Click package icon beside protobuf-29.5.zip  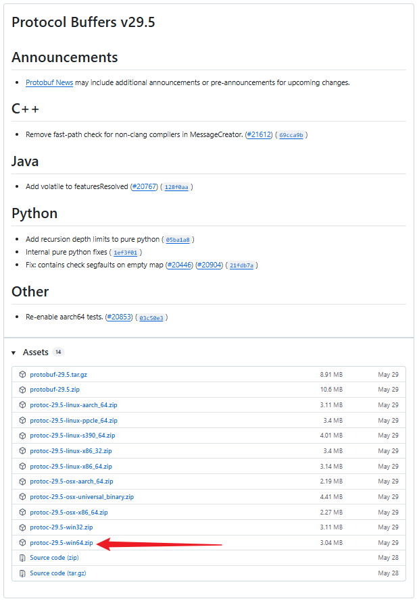22,390
